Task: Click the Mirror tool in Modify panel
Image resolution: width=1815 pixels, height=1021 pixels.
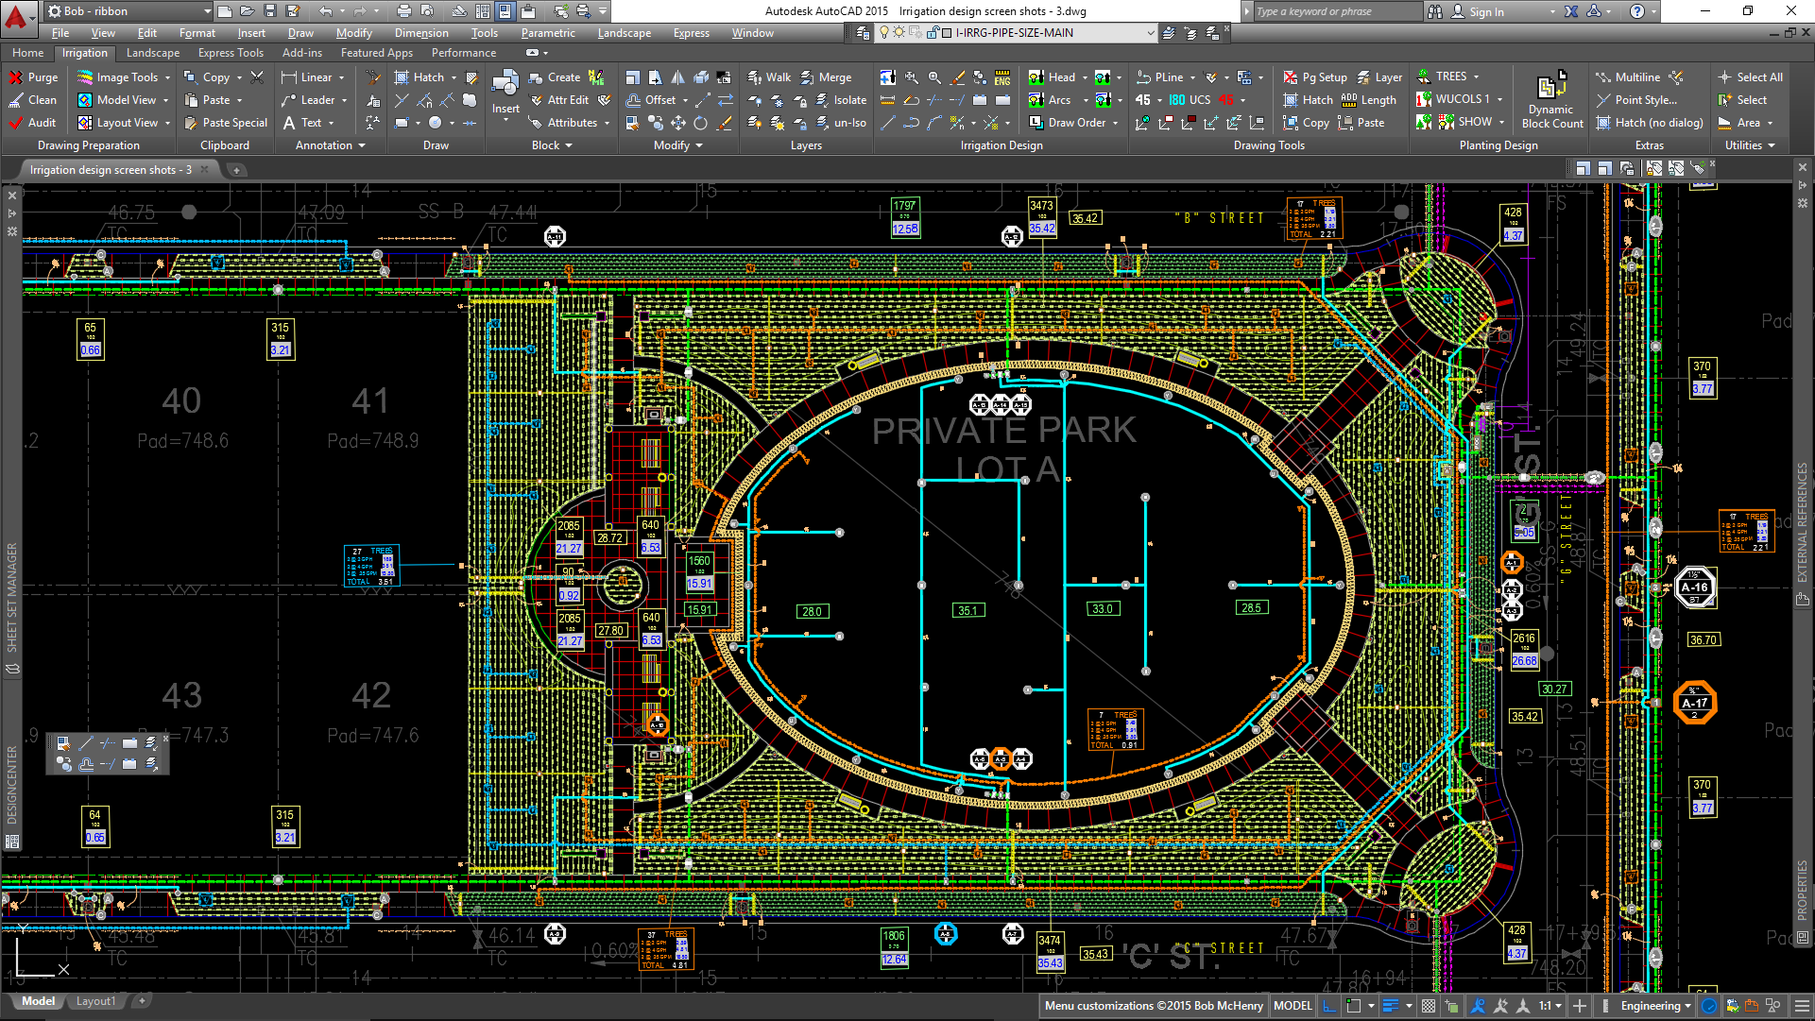Action: pyautogui.click(x=677, y=77)
